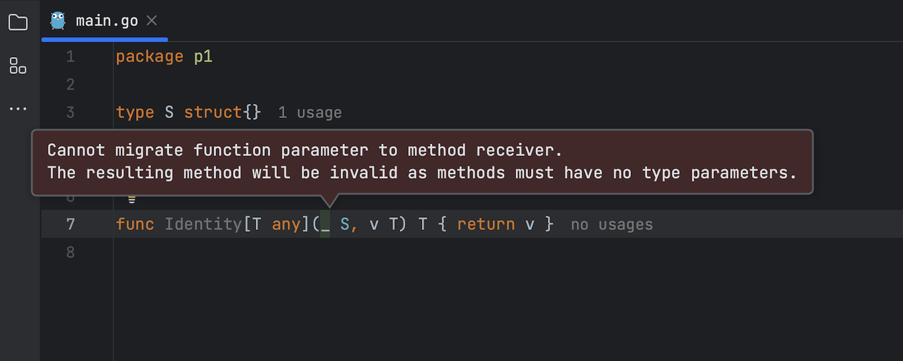Image resolution: width=903 pixels, height=361 pixels.
Task: Close the main.go tab
Action: (152, 20)
